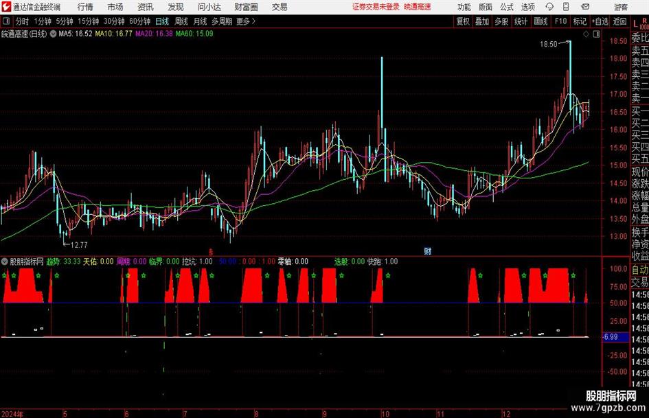This screenshot has width=649, height=418.
Task: Click the MA60: 15.09 indicator label
Action: click(194, 34)
